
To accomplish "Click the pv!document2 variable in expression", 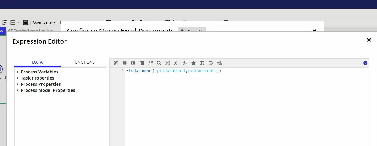I will pos(203,71).
